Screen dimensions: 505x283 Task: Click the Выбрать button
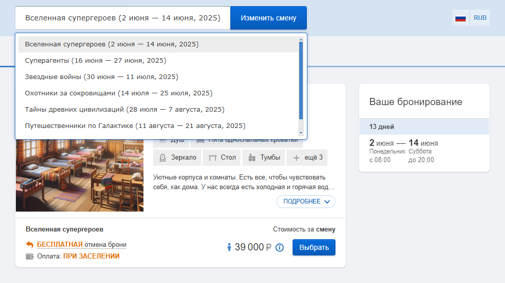click(x=314, y=247)
